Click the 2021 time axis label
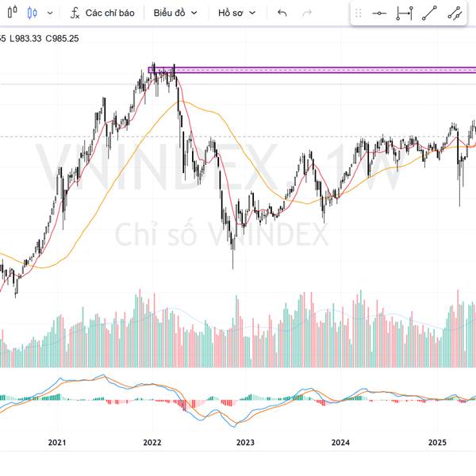Screen dimensions: 476x476 pos(57,443)
